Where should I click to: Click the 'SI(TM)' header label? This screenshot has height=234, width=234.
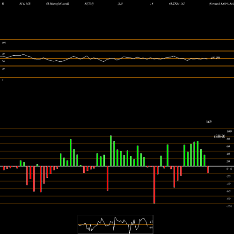click(x=89, y=4)
